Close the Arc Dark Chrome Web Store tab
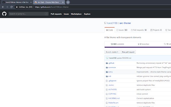 pyautogui.click(x=63, y=2)
